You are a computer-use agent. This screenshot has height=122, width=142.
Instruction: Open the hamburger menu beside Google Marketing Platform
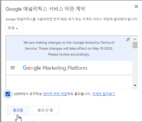[x=13, y=68]
